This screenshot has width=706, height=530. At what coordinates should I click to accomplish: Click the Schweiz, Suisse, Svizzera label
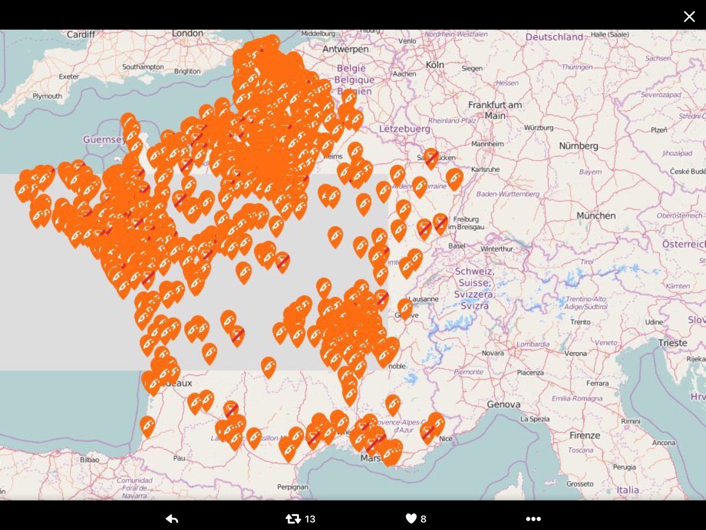click(x=474, y=289)
